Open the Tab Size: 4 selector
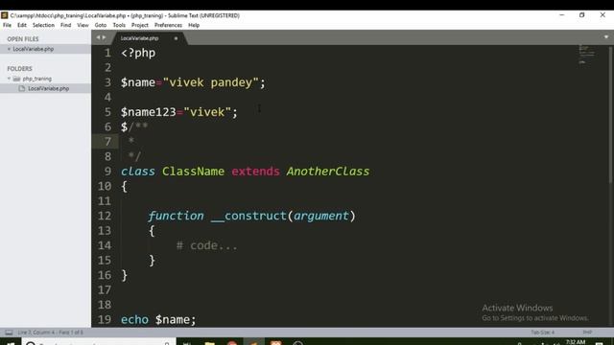 [x=542, y=333]
